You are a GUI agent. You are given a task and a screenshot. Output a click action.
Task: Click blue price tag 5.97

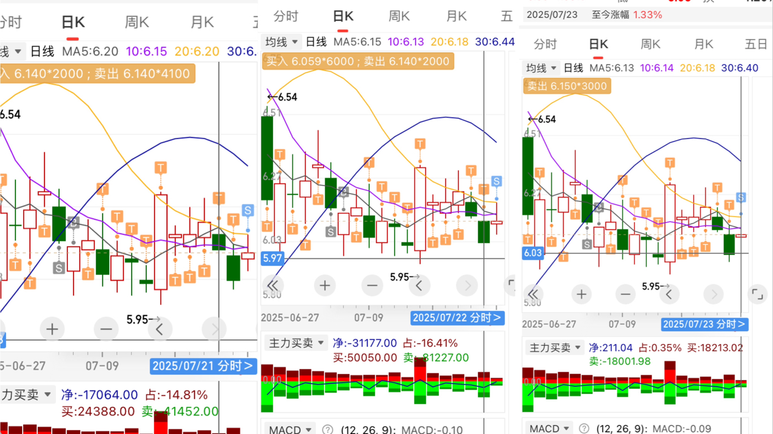(272, 258)
